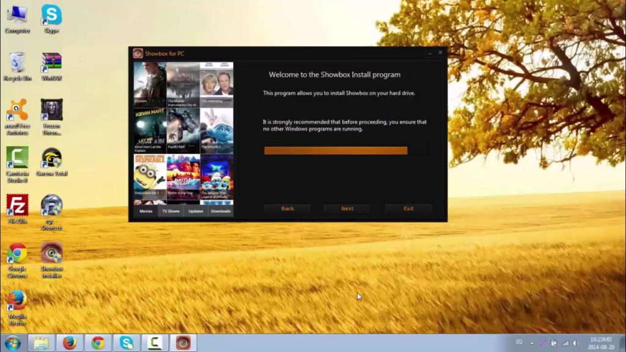
Task: Switch to the Movies tab
Action: (x=145, y=211)
